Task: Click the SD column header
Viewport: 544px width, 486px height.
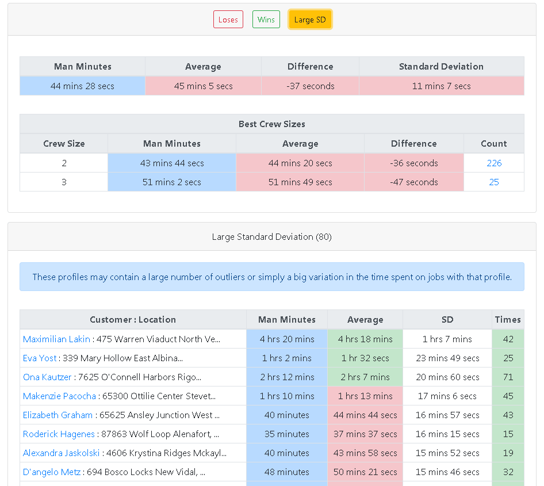Action: [x=447, y=319]
